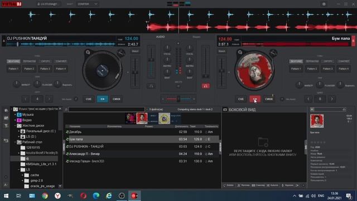
Task: Click filter folder icon in sidebar
Action: pos(6,126)
